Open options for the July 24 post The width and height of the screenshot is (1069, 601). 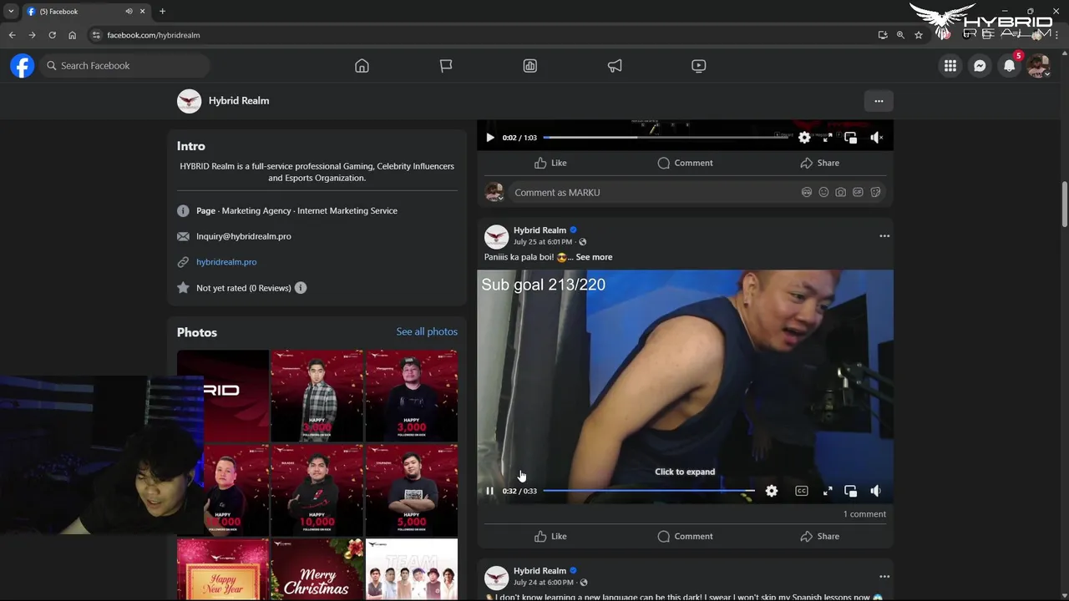click(884, 577)
